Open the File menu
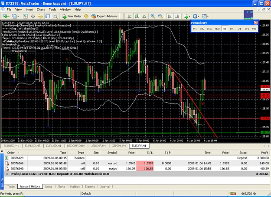This screenshot has width=271, height=197. tap(9, 10)
